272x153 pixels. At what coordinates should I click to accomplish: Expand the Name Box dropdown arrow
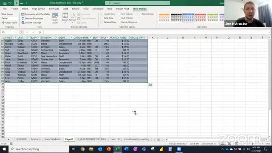pos(17,32)
